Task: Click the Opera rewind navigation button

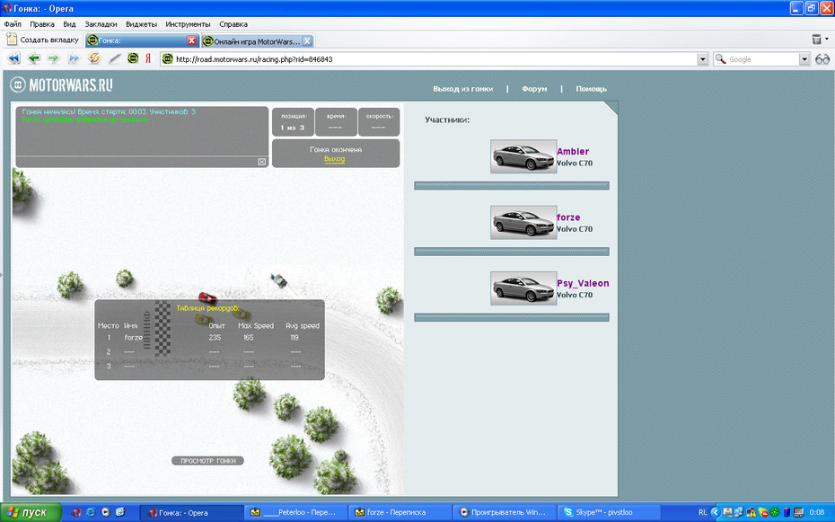Action: (x=13, y=58)
